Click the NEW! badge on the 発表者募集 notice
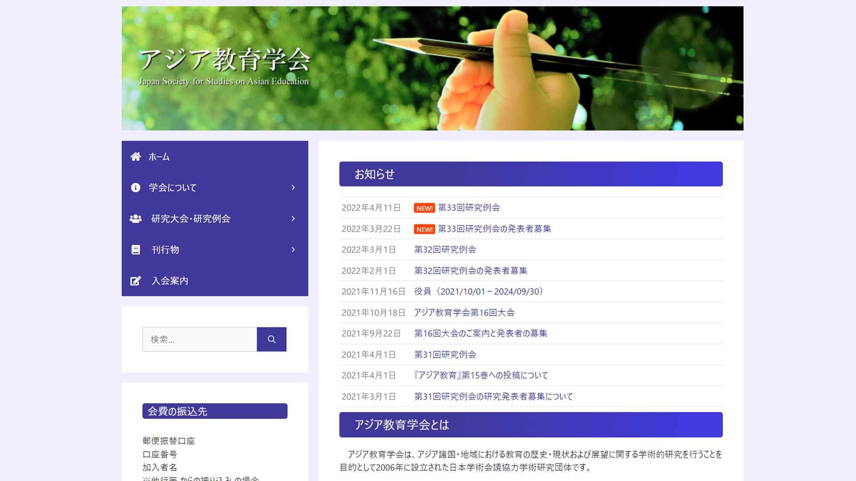The width and height of the screenshot is (856, 481). tap(424, 229)
